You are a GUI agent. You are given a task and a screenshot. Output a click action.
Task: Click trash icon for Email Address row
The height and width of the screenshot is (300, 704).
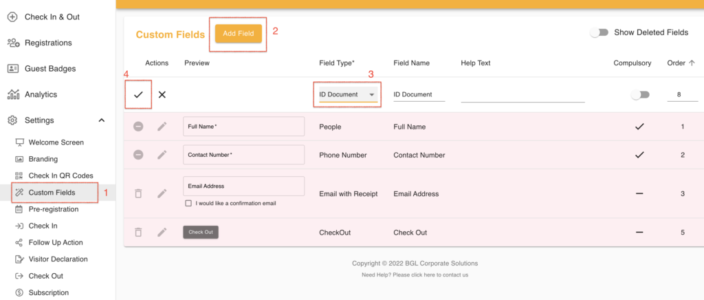coord(138,194)
